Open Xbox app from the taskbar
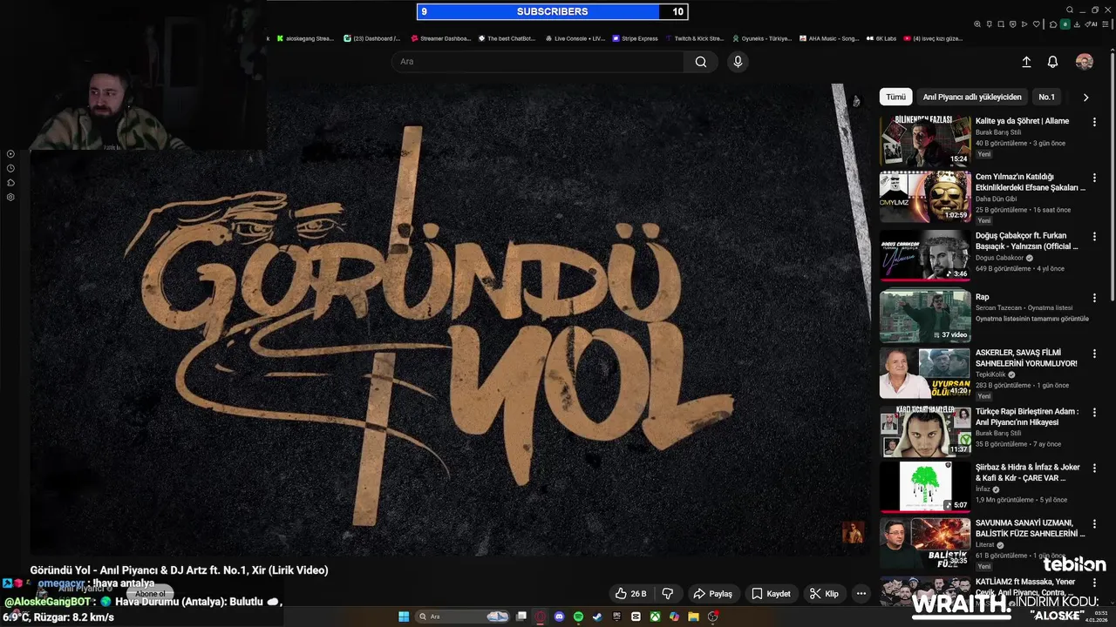The image size is (1116, 627). pos(655,617)
